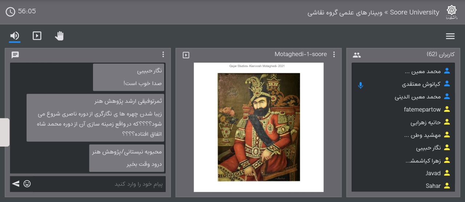Open the hamburger main menu

[x=450, y=36]
